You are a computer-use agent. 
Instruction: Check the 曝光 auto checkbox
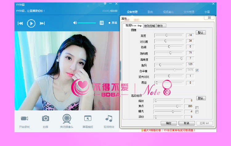pyautogui.click(x=197, y=112)
